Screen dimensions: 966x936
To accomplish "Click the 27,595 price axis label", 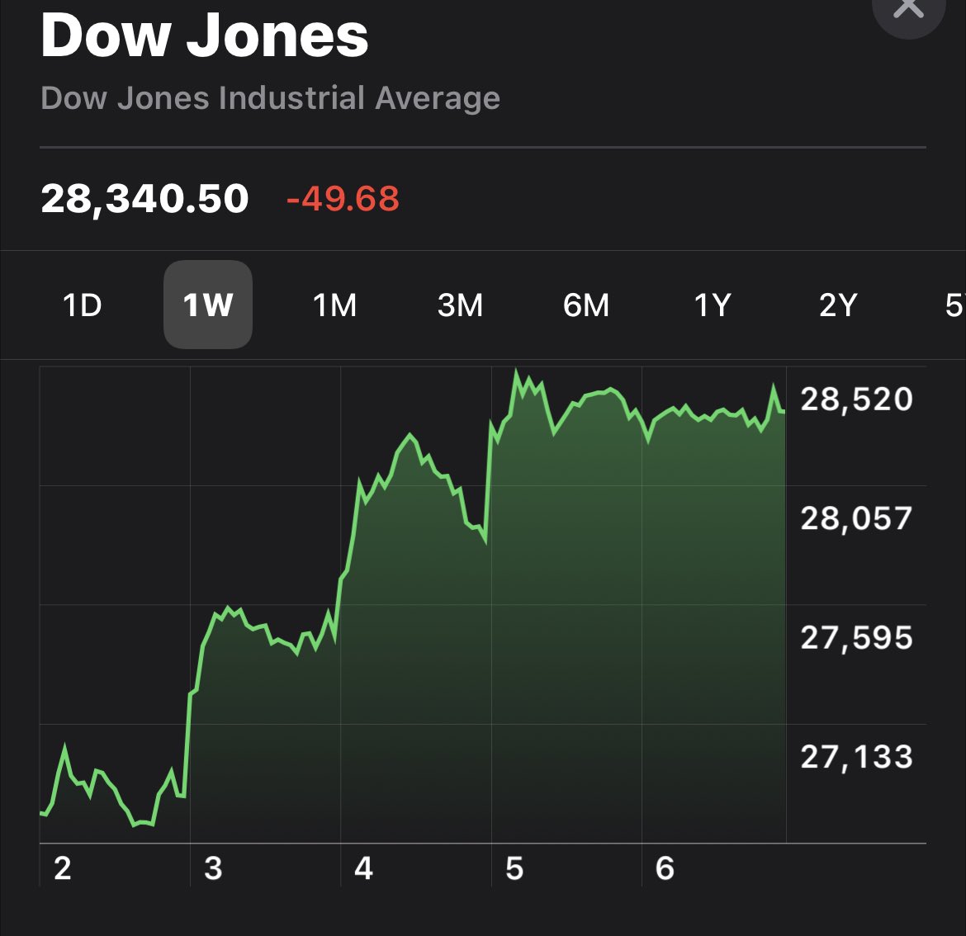I will (856, 638).
